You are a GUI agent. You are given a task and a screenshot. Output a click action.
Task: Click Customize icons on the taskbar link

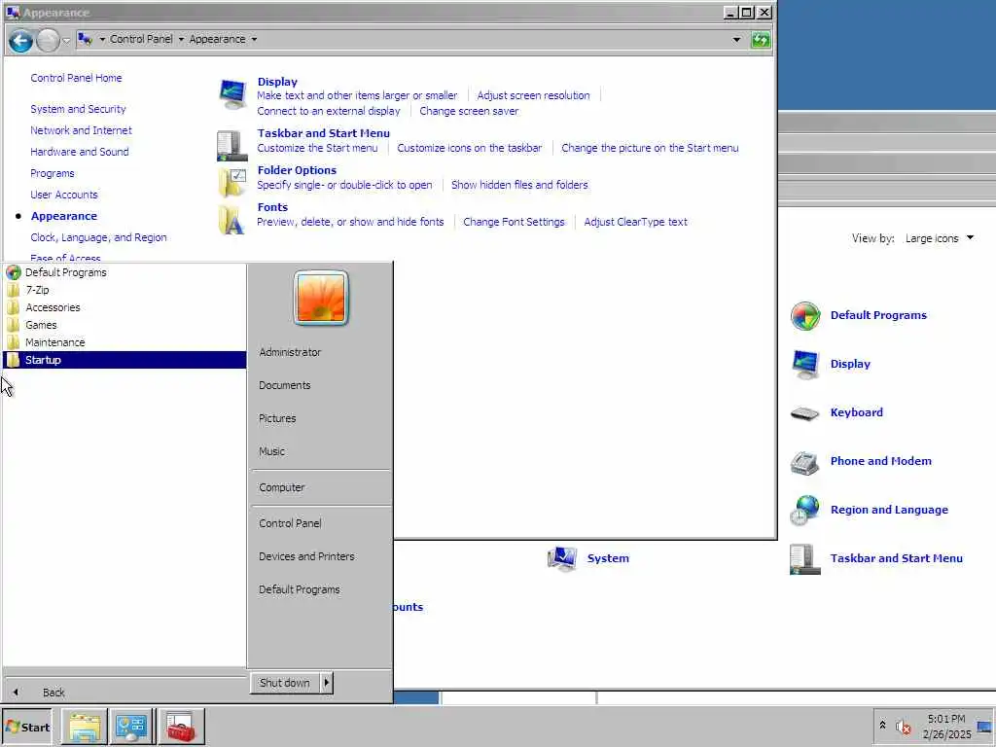[470, 148]
